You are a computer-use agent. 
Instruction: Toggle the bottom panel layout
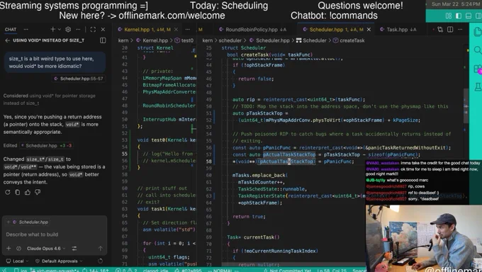tap(469, 16)
